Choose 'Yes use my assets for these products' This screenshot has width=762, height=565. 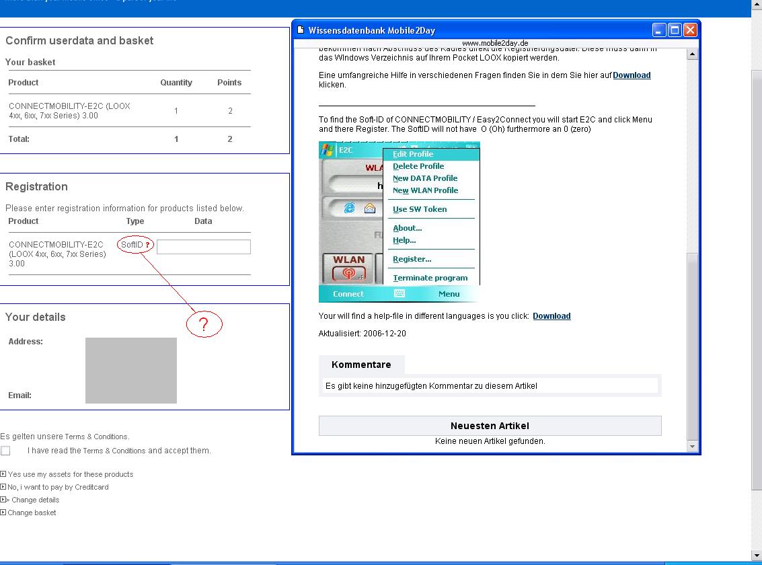(71, 474)
